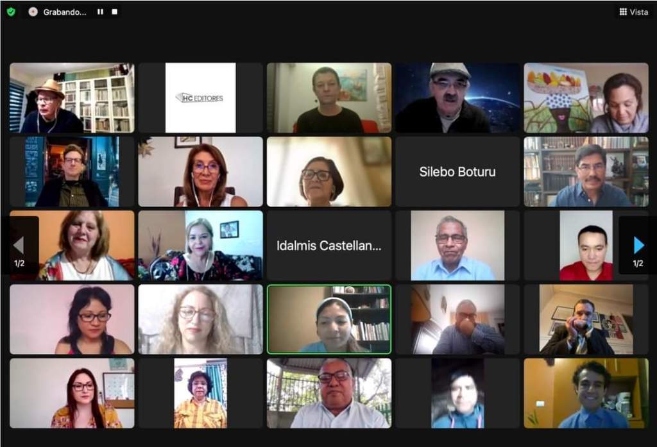
Task: Select the tile with Earth space background
Action: [x=457, y=97]
